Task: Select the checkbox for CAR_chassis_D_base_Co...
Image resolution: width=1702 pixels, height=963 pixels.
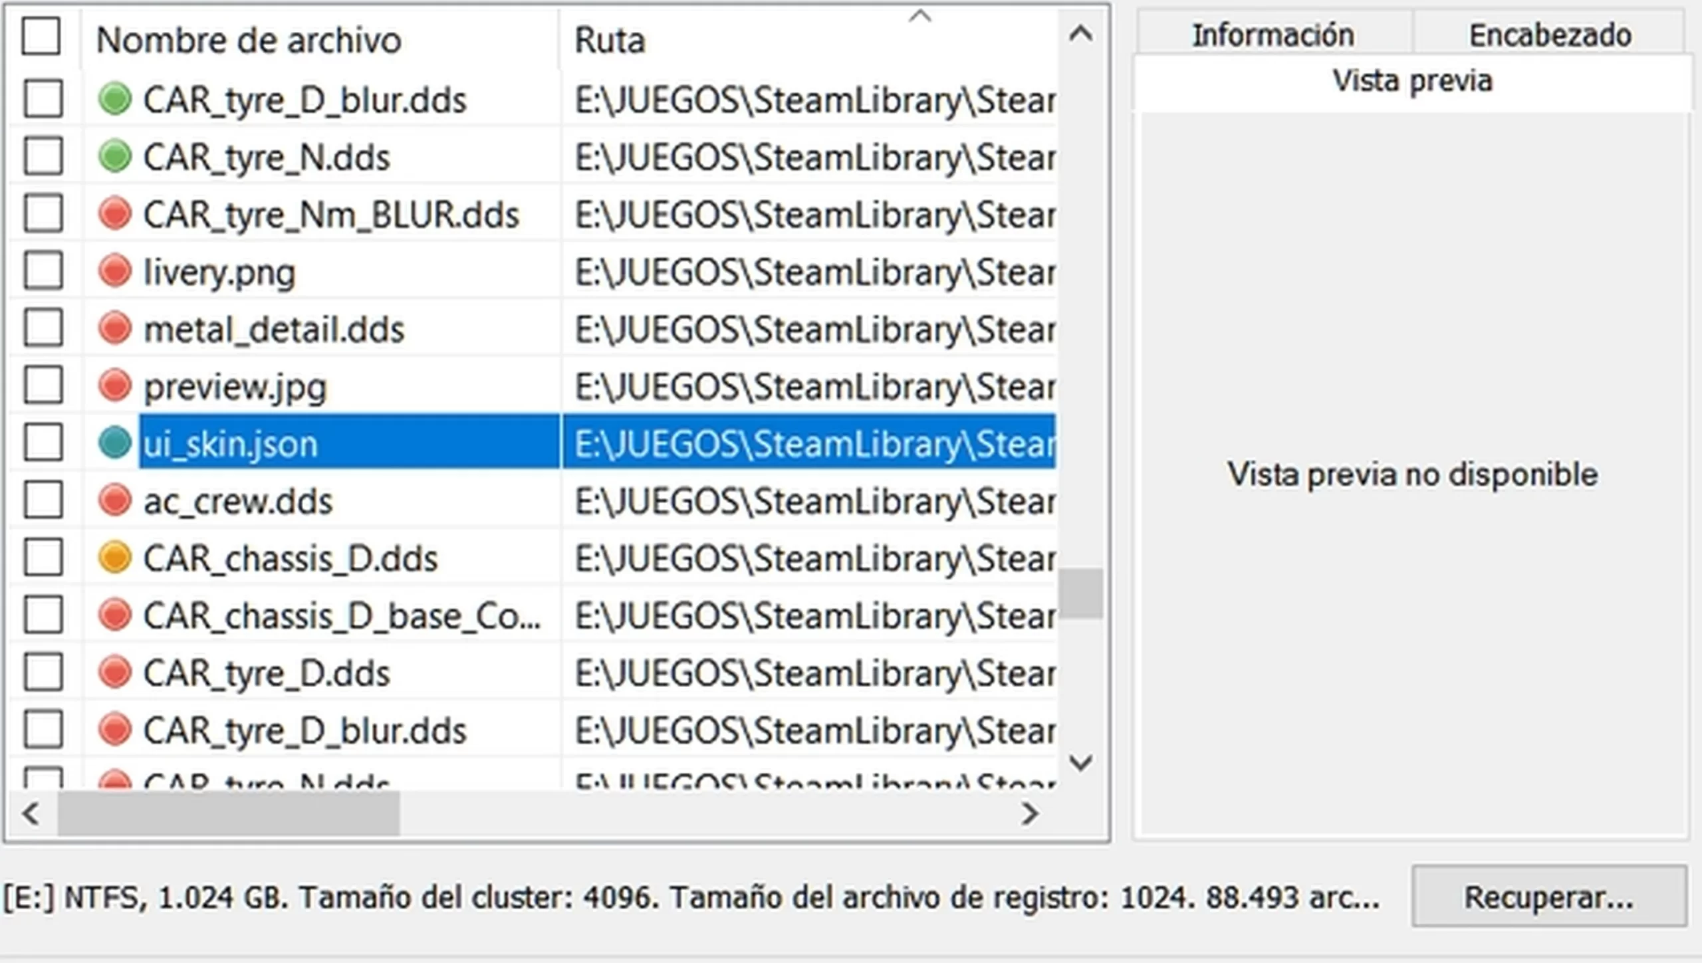Action: [x=43, y=615]
